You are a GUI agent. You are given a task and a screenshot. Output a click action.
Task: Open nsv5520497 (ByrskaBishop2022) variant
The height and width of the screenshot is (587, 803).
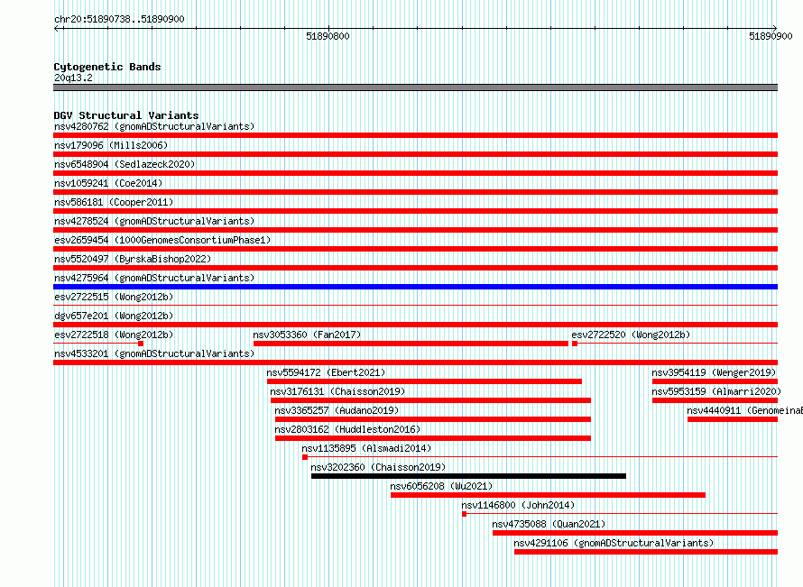(x=133, y=259)
